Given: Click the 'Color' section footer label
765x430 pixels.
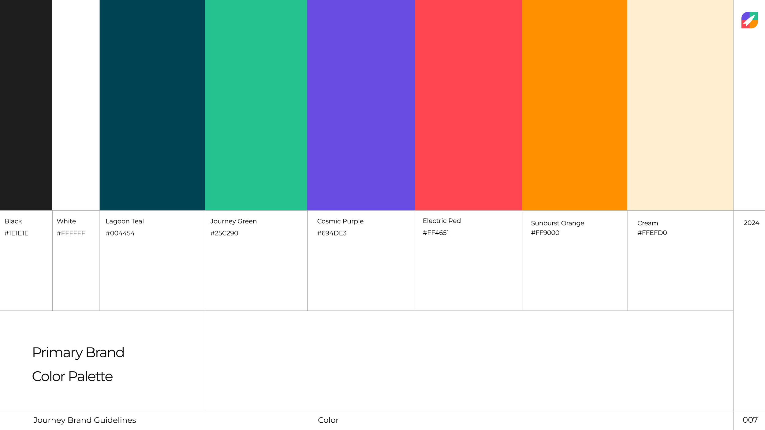Looking at the screenshot, I should click(328, 420).
